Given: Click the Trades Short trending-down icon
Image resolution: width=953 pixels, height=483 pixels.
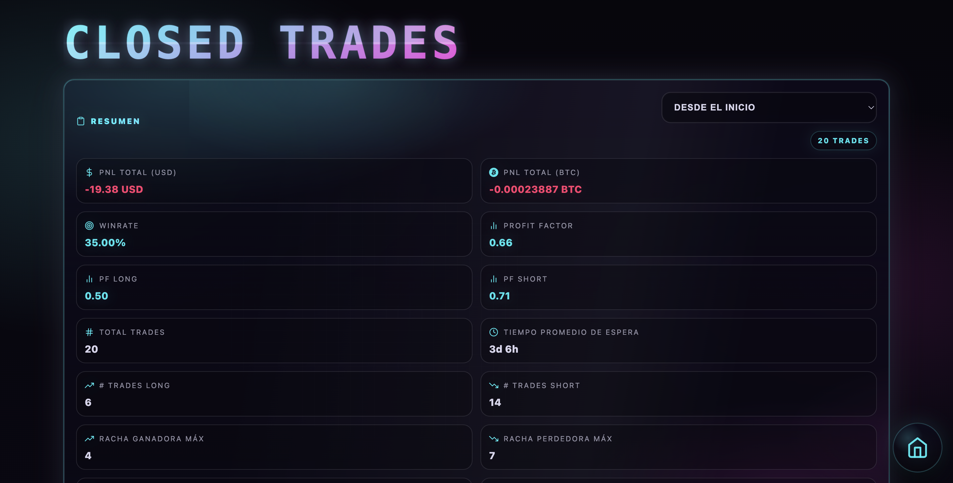Looking at the screenshot, I should 493,385.
